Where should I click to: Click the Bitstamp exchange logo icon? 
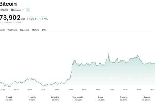coord(12,10)
